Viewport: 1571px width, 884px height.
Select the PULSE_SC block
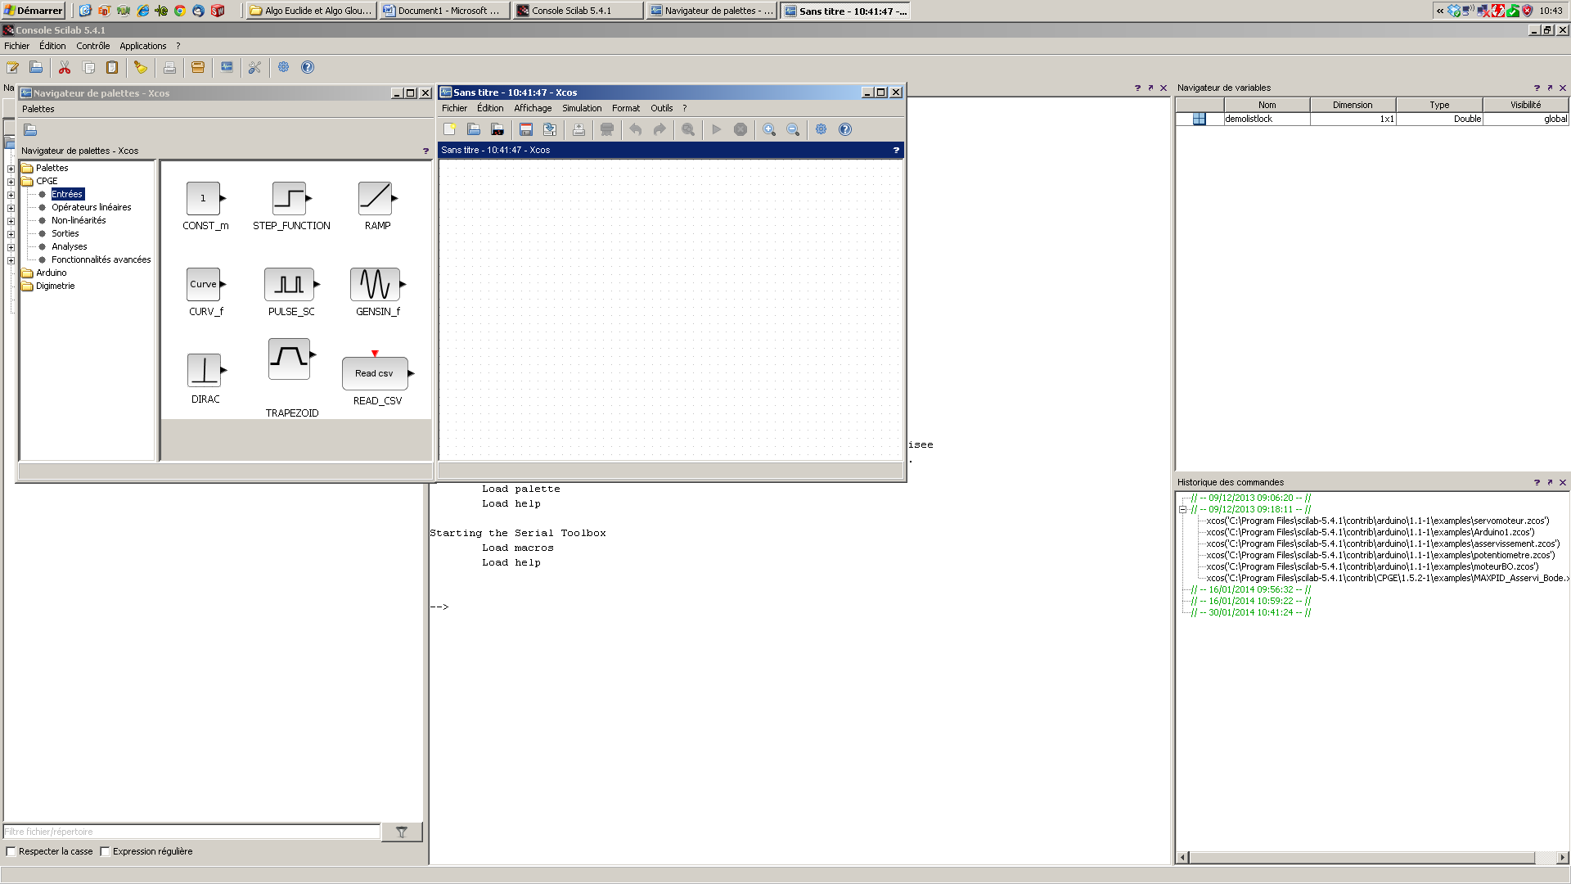point(289,284)
